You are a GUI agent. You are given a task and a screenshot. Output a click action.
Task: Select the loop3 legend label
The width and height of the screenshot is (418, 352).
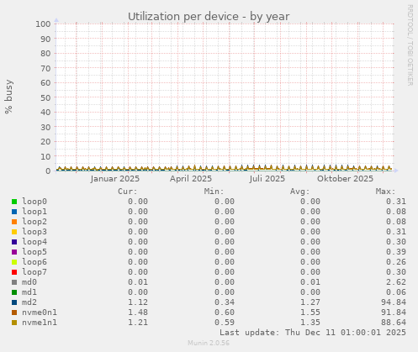(x=34, y=232)
